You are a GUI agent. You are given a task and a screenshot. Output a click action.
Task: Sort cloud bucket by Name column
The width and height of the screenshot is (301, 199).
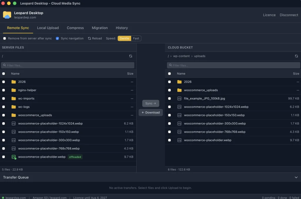pyautogui.click(x=181, y=74)
